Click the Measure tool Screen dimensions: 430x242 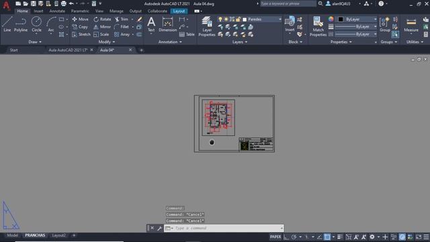411,25
